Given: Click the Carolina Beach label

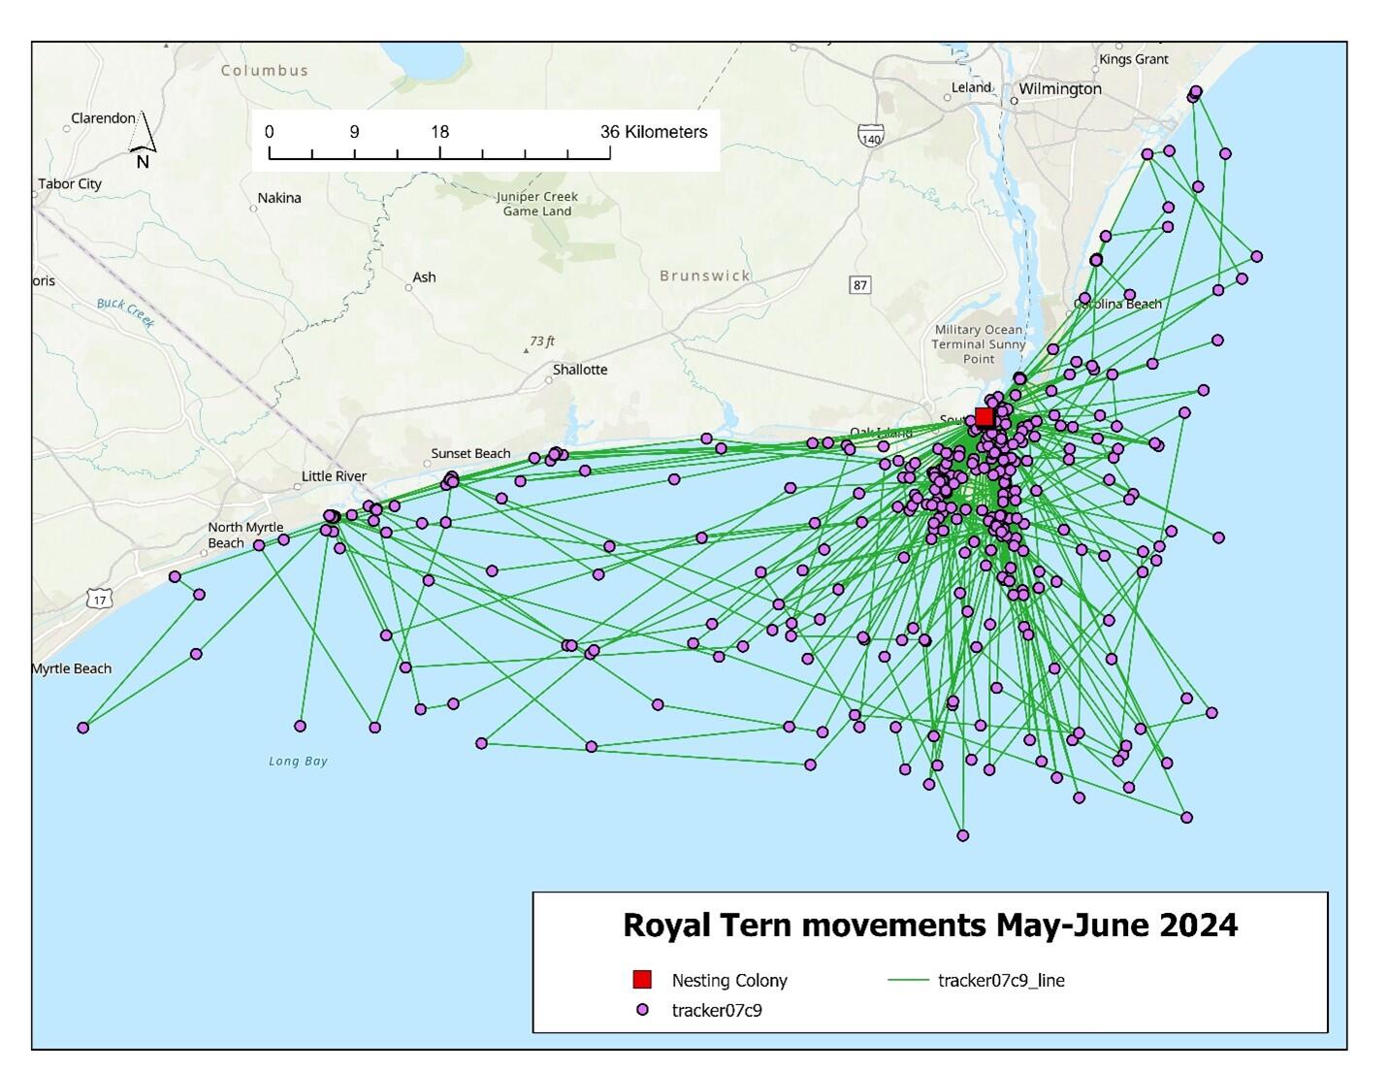Looking at the screenshot, I should pos(1117,304).
